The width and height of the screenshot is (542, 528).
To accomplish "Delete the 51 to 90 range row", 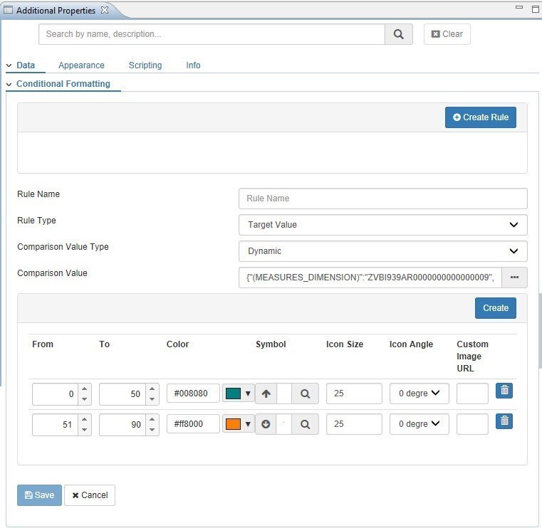I will pos(504,421).
